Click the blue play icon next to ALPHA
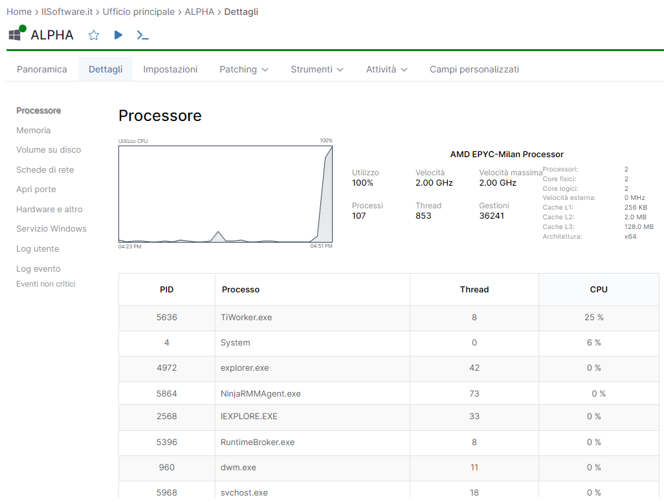The height and width of the screenshot is (502, 664). (x=118, y=35)
